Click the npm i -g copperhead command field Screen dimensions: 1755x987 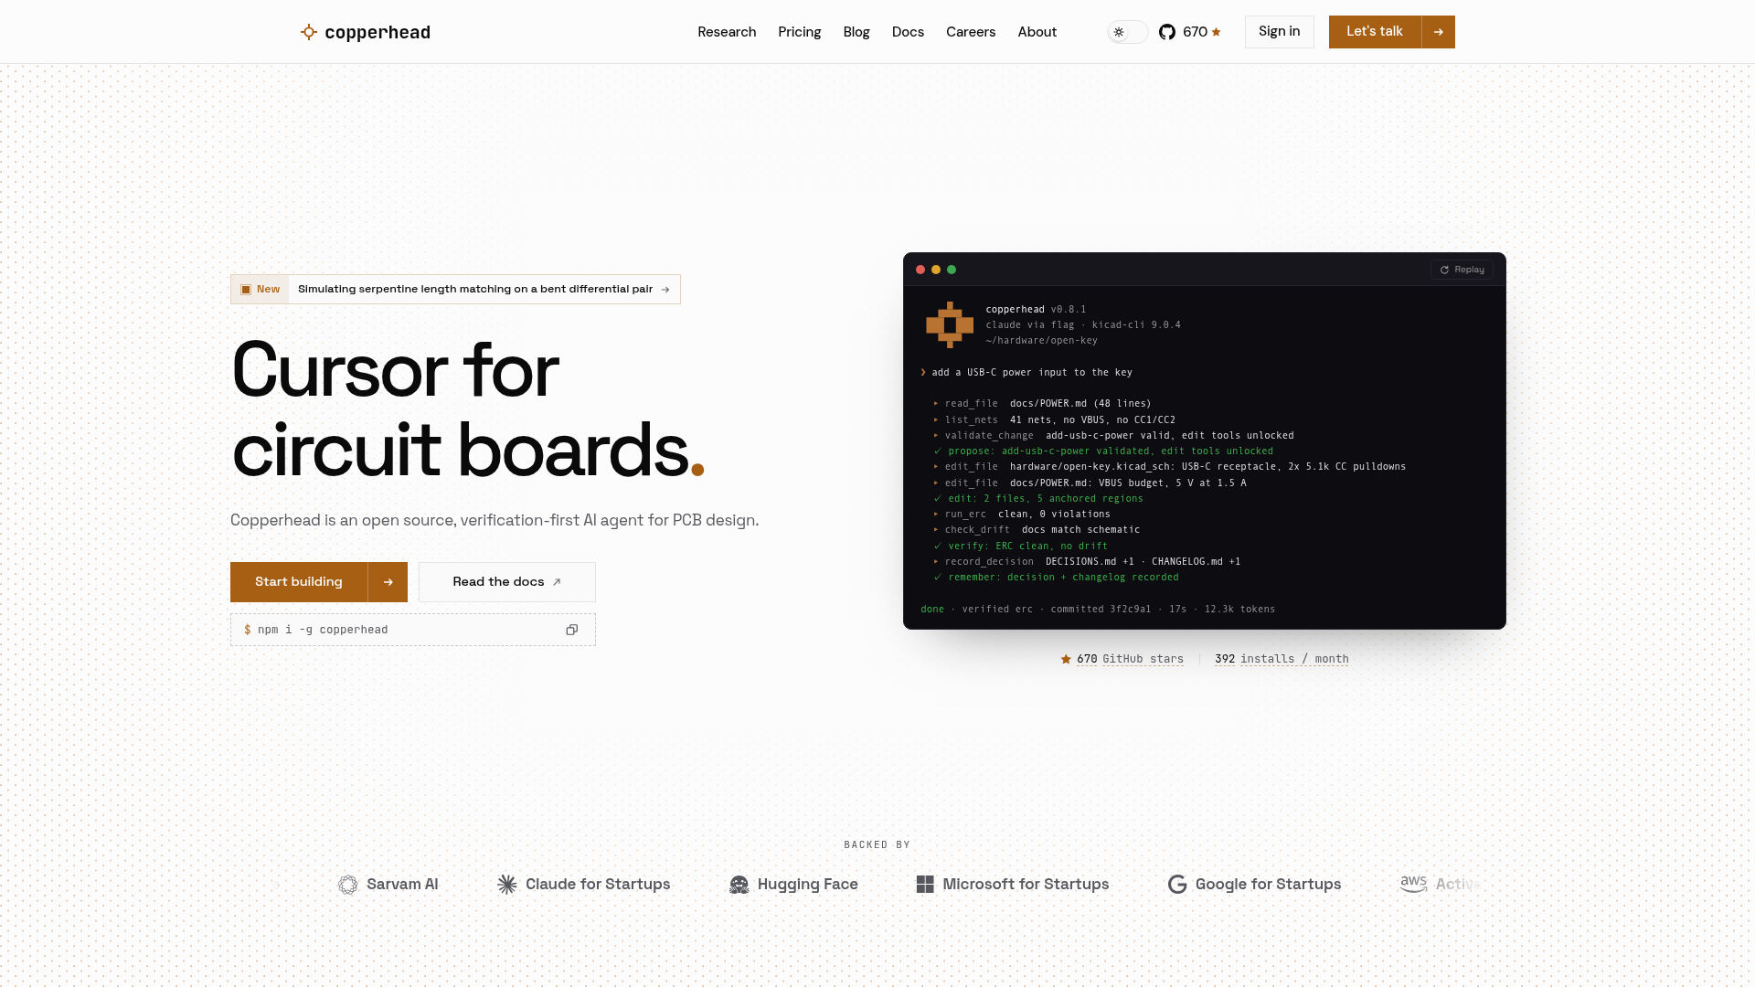coord(413,630)
